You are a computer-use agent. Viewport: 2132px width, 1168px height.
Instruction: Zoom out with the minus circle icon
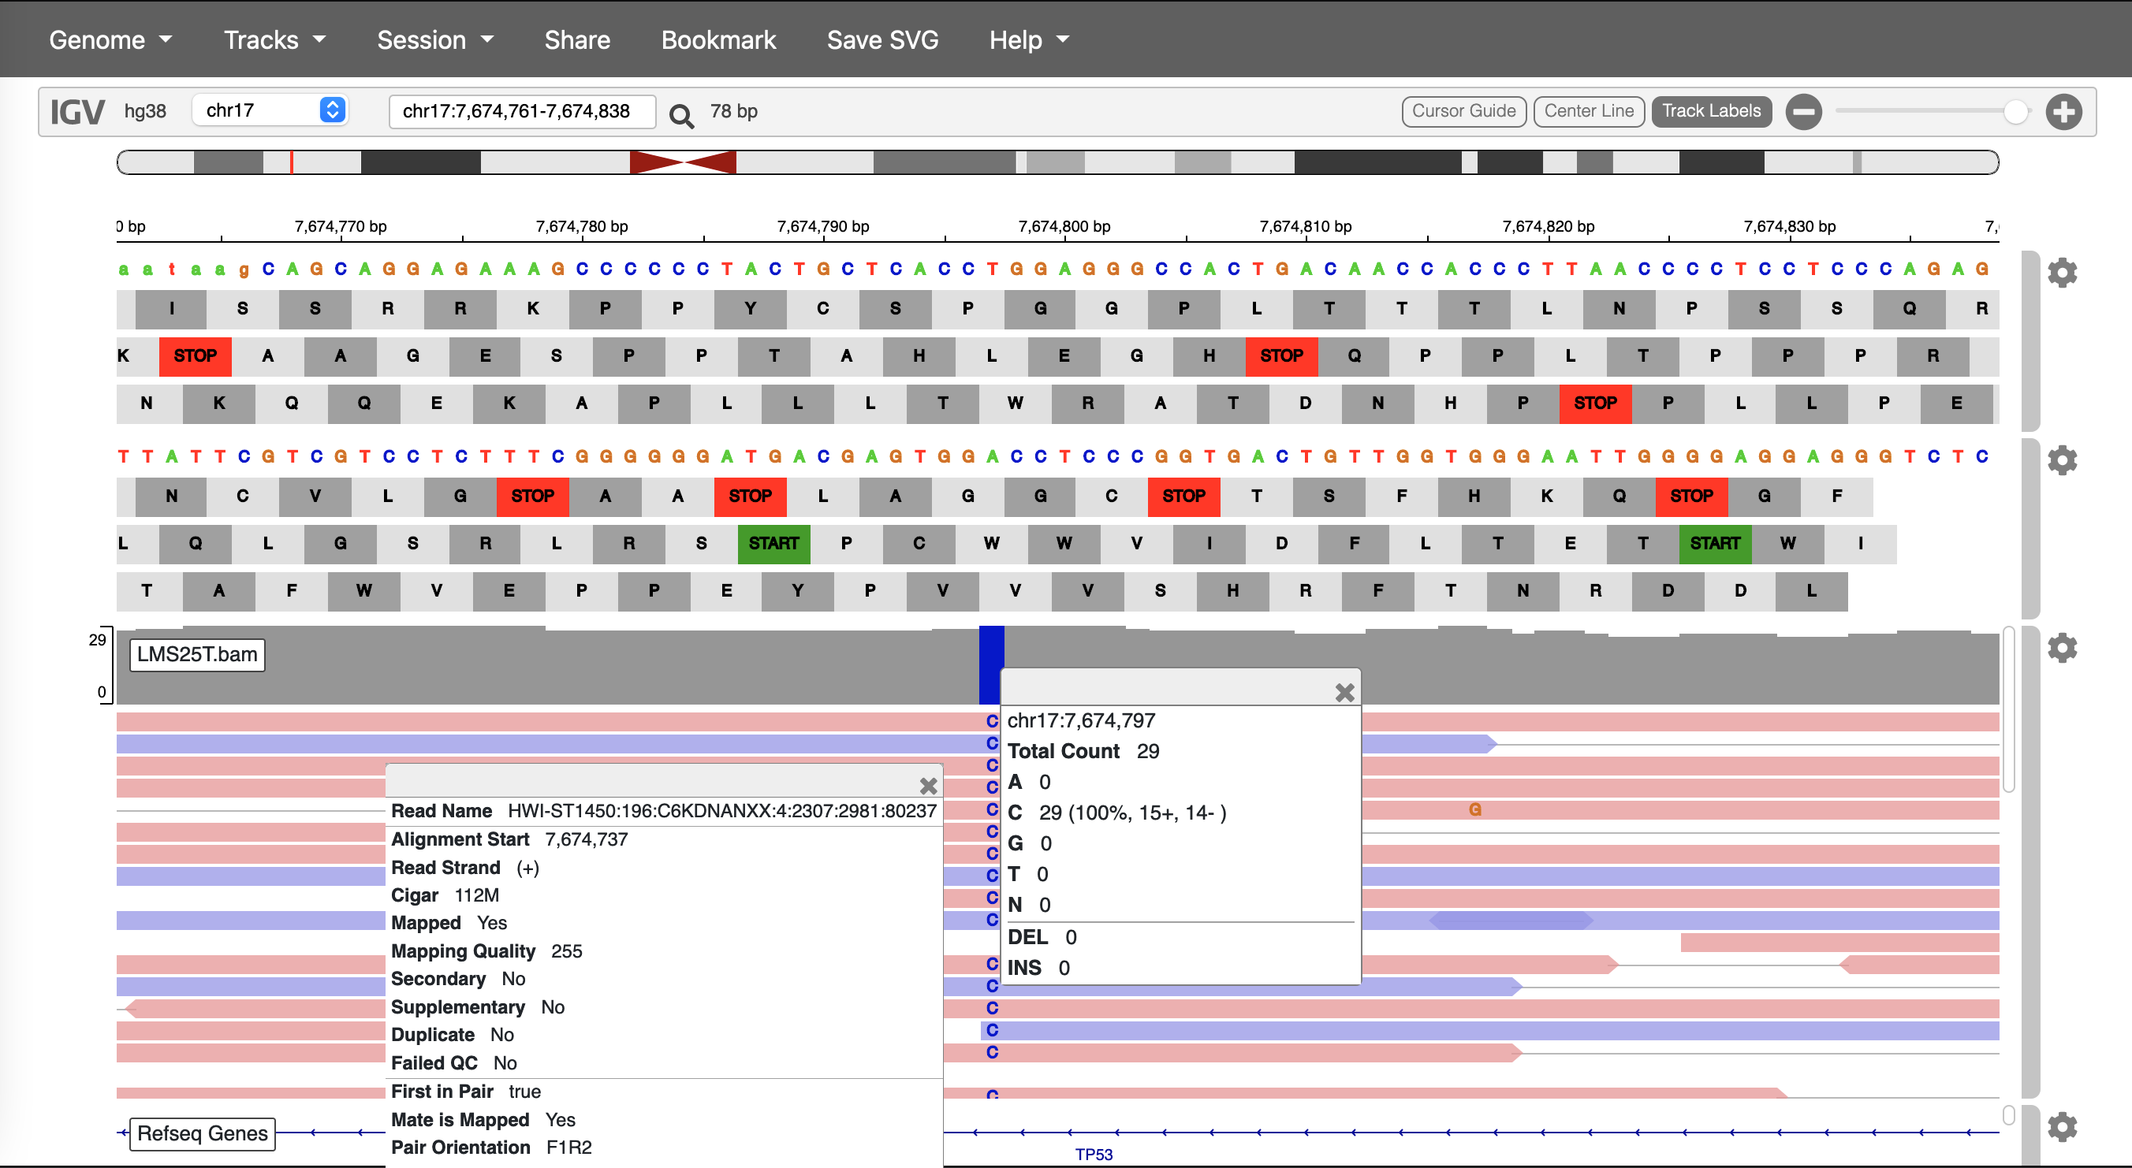(1802, 112)
